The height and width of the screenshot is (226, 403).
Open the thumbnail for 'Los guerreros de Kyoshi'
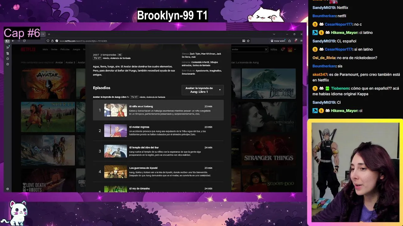tap(116, 172)
